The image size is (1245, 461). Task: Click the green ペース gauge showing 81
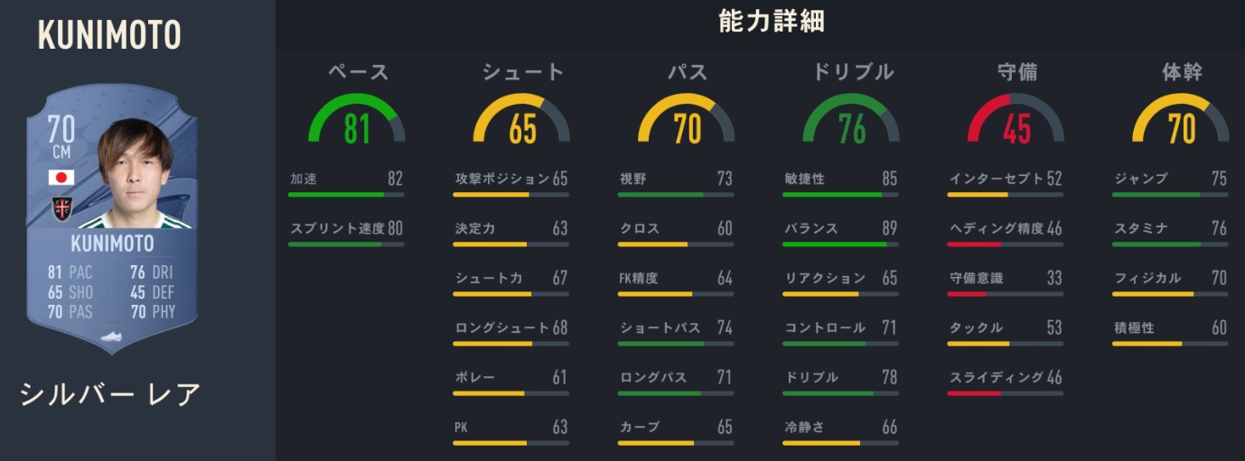point(357,122)
